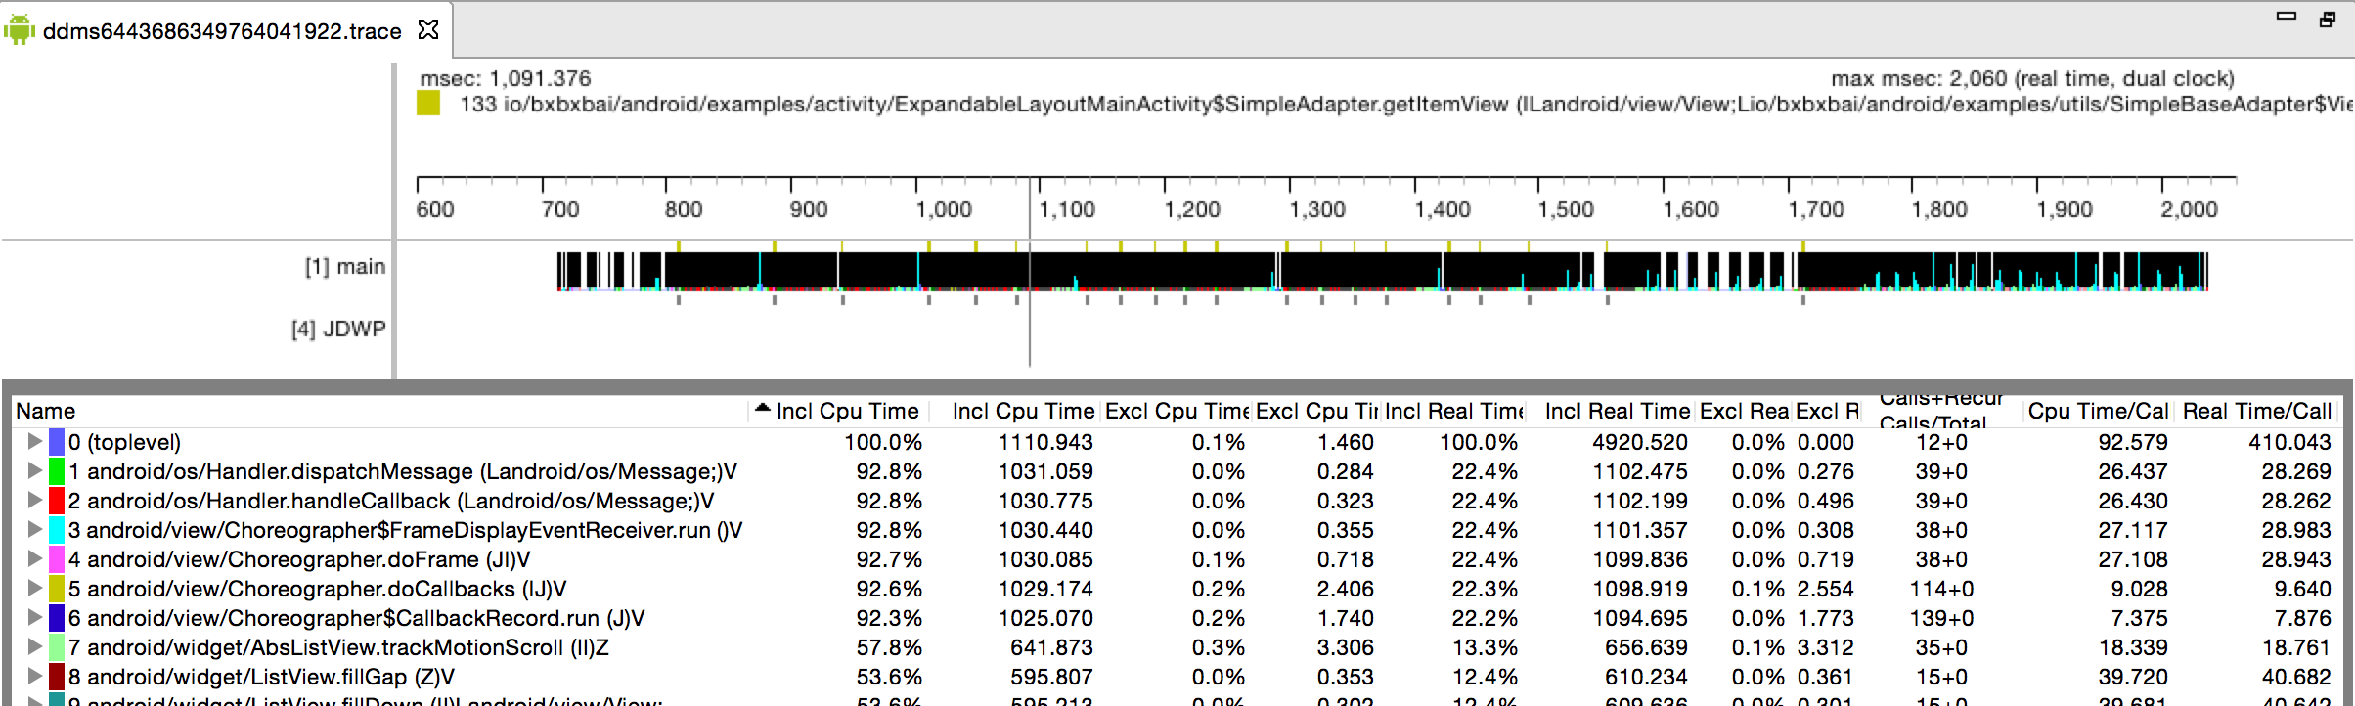Sort by Excl Cpu Time percent column
Image resolution: width=2355 pixels, height=706 pixels.
1177,411
